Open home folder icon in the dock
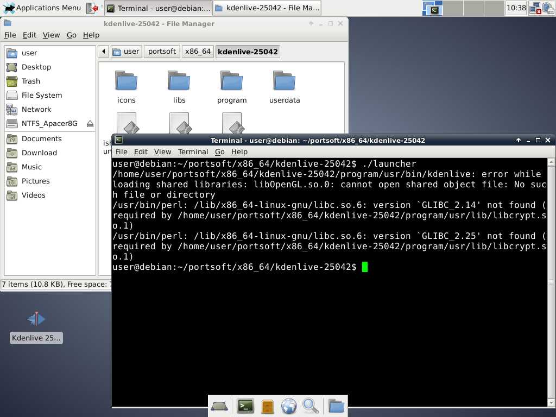This screenshot has width=556, height=417. click(x=336, y=406)
